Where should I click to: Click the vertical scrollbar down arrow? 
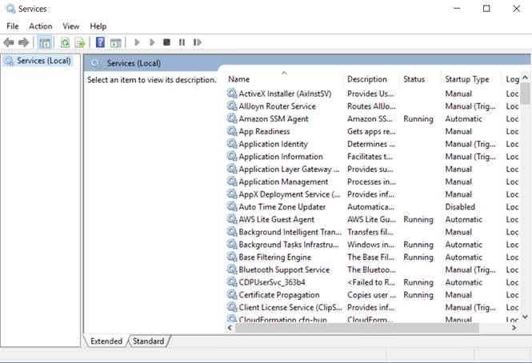pyautogui.click(x=526, y=317)
